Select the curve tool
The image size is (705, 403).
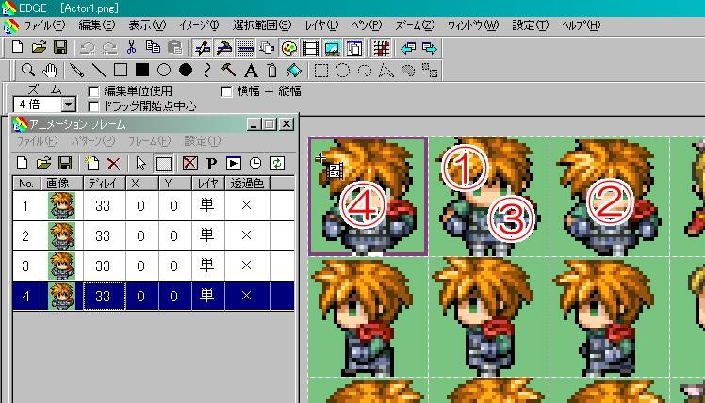point(206,70)
